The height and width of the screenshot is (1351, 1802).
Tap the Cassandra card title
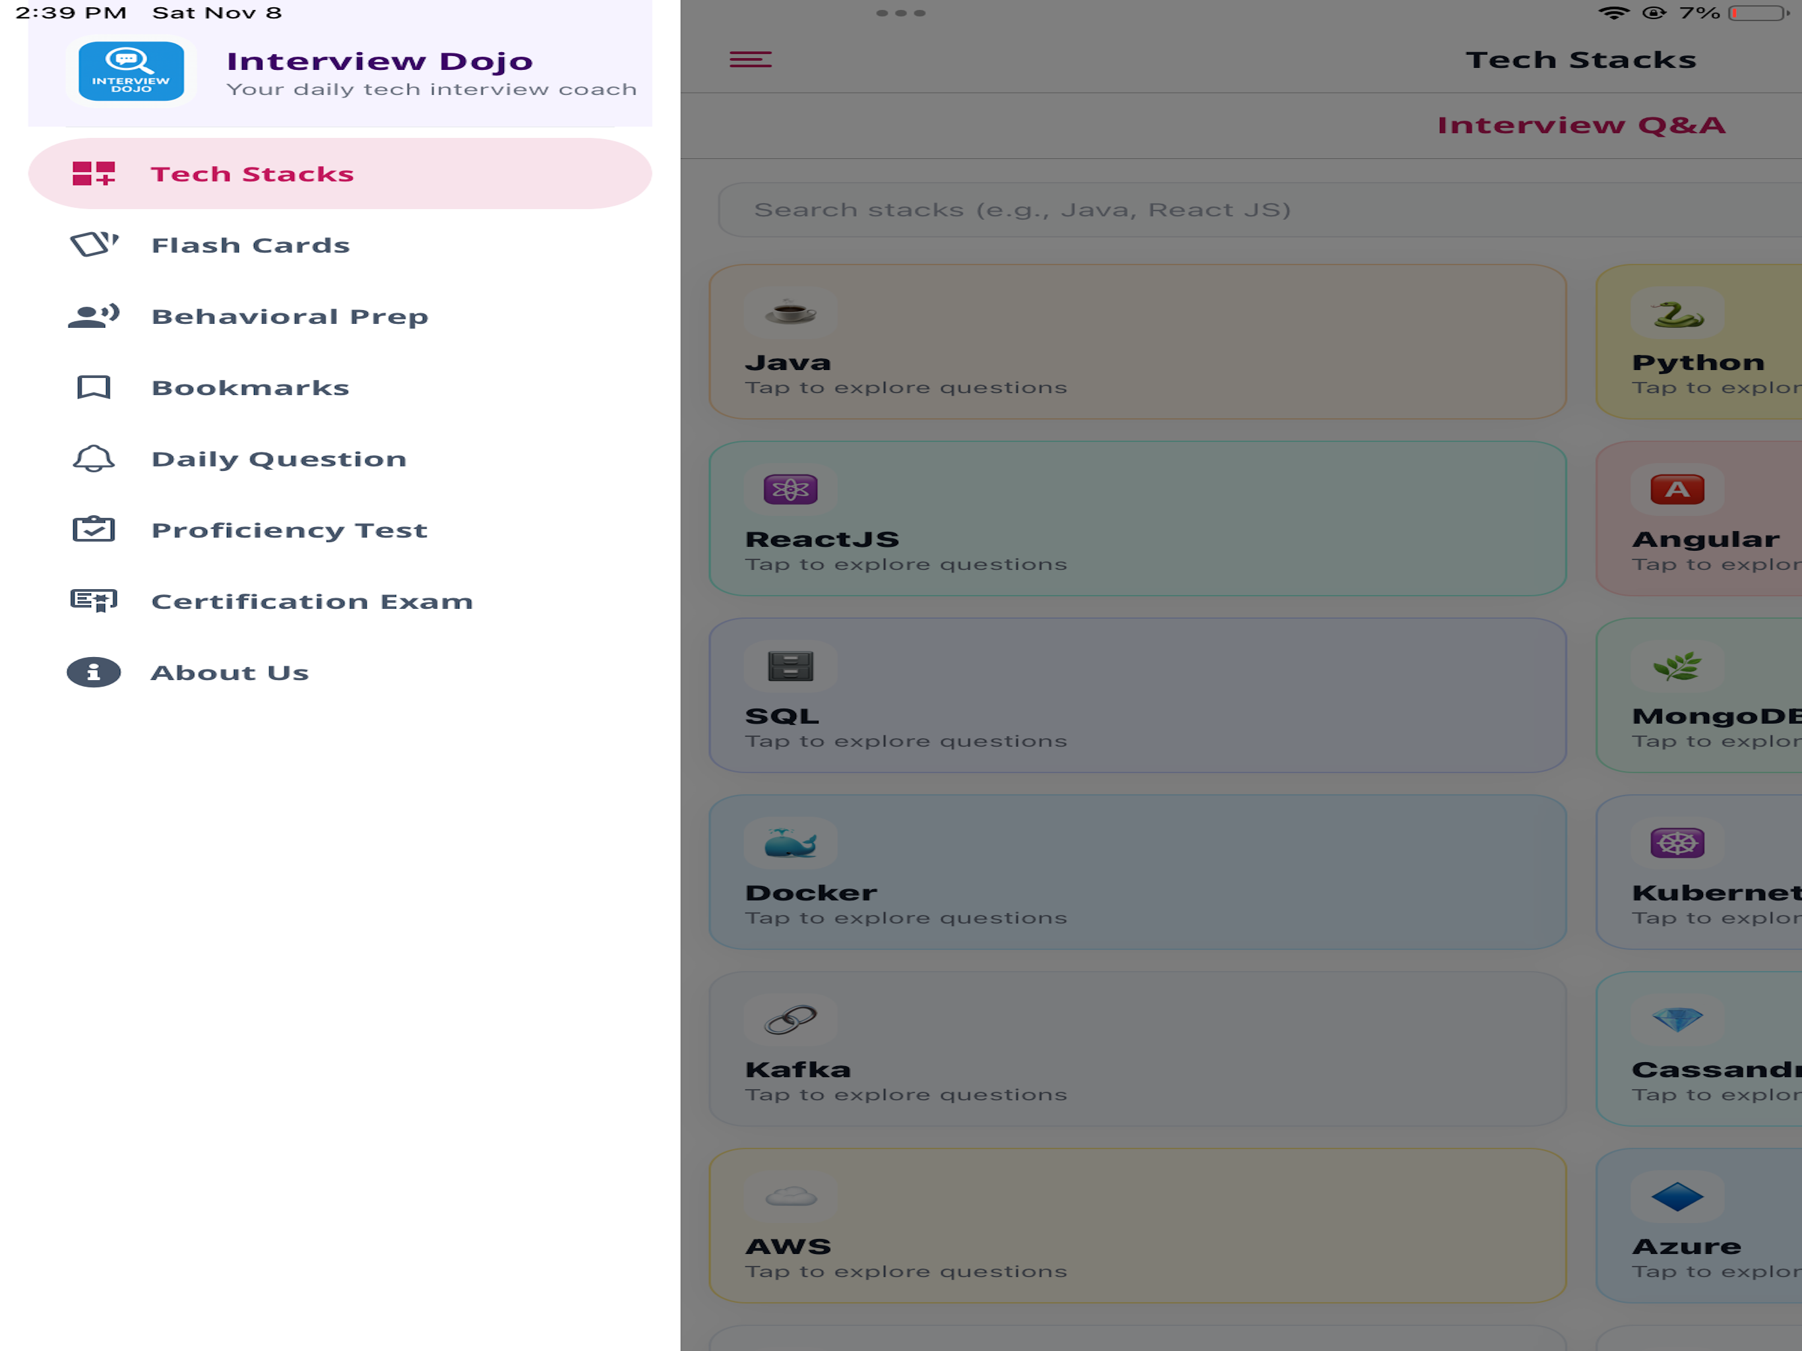(1718, 1069)
